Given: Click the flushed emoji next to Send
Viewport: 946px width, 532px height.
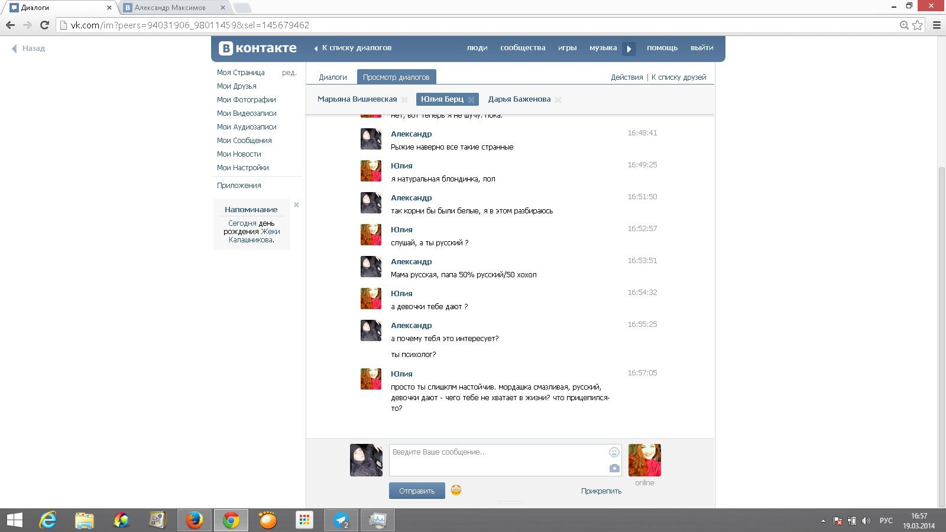Looking at the screenshot, I should [x=456, y=490].
